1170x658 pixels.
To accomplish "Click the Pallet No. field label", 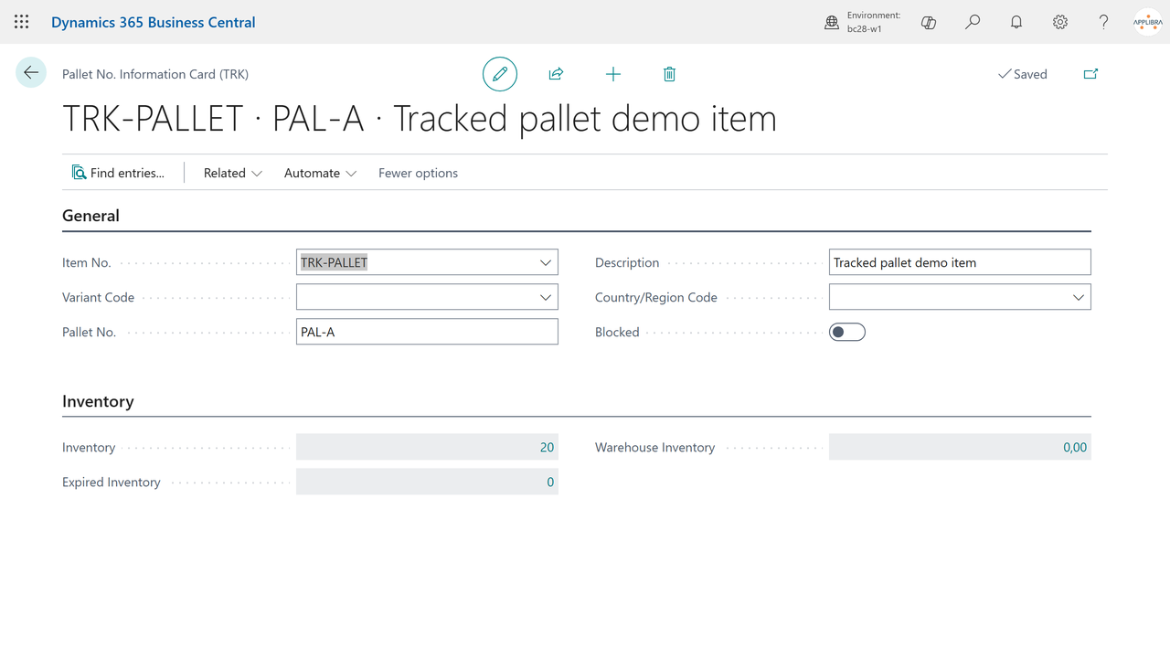I will coord(90,332).
